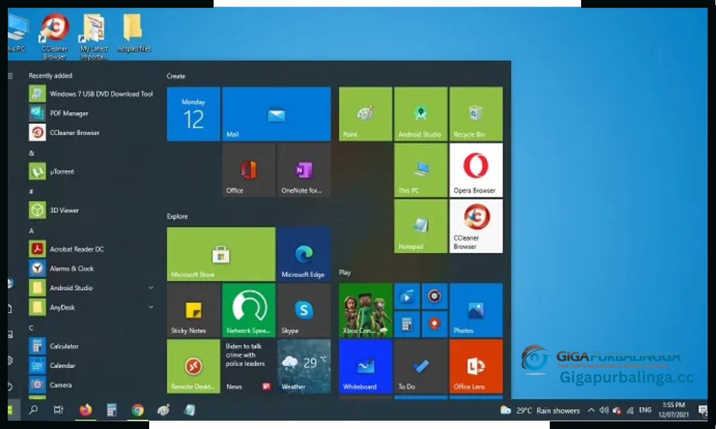This screenshot has width=716, height=429.
Task: Select the '#' letter header in app list
Action: point(32,191)
